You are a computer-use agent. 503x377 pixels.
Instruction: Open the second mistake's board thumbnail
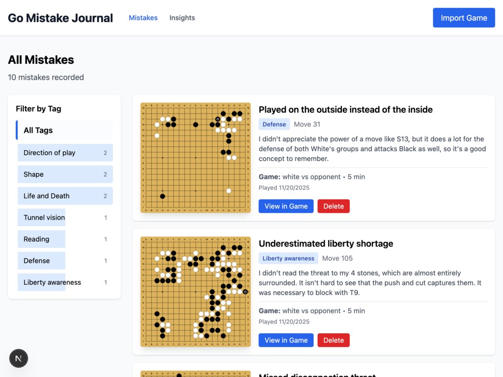195,292
